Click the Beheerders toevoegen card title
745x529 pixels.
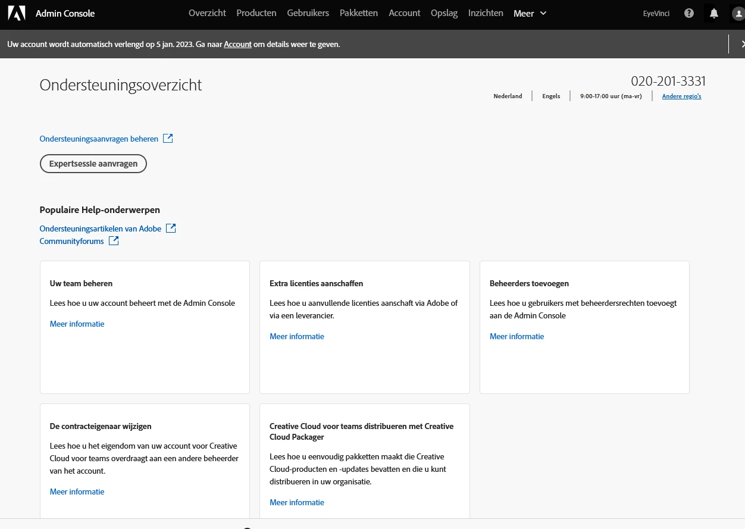[x=530, y=283]
